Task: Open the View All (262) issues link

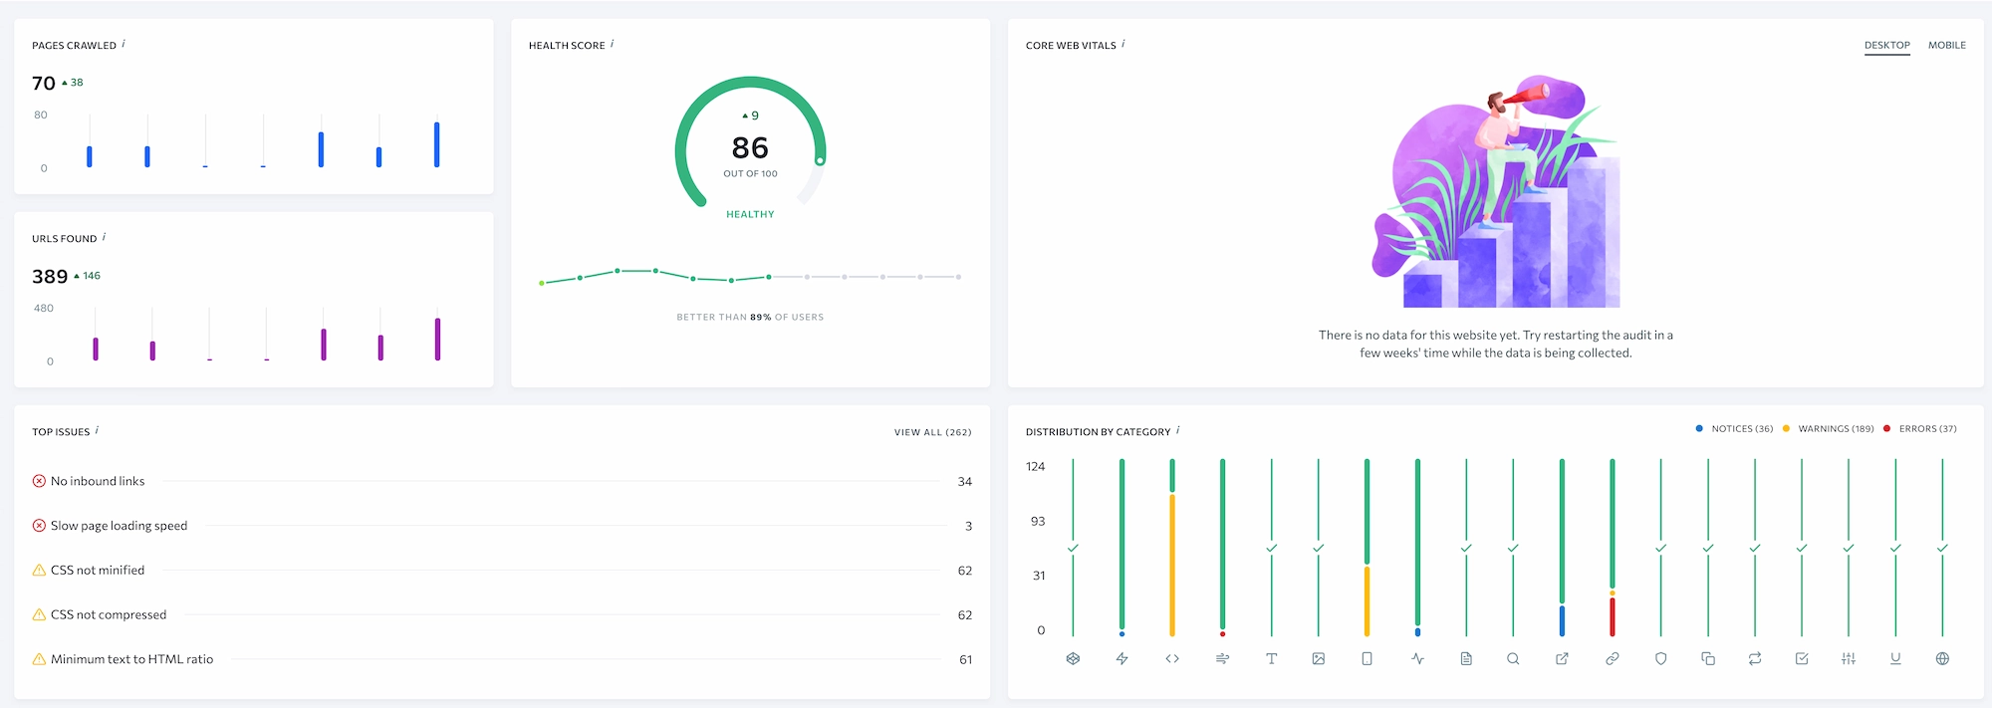Action: 932,432
